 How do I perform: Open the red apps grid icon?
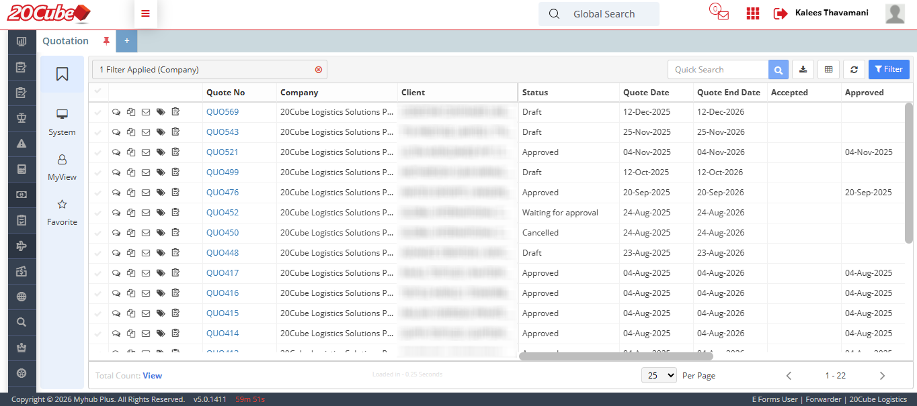tap(753, 13)
